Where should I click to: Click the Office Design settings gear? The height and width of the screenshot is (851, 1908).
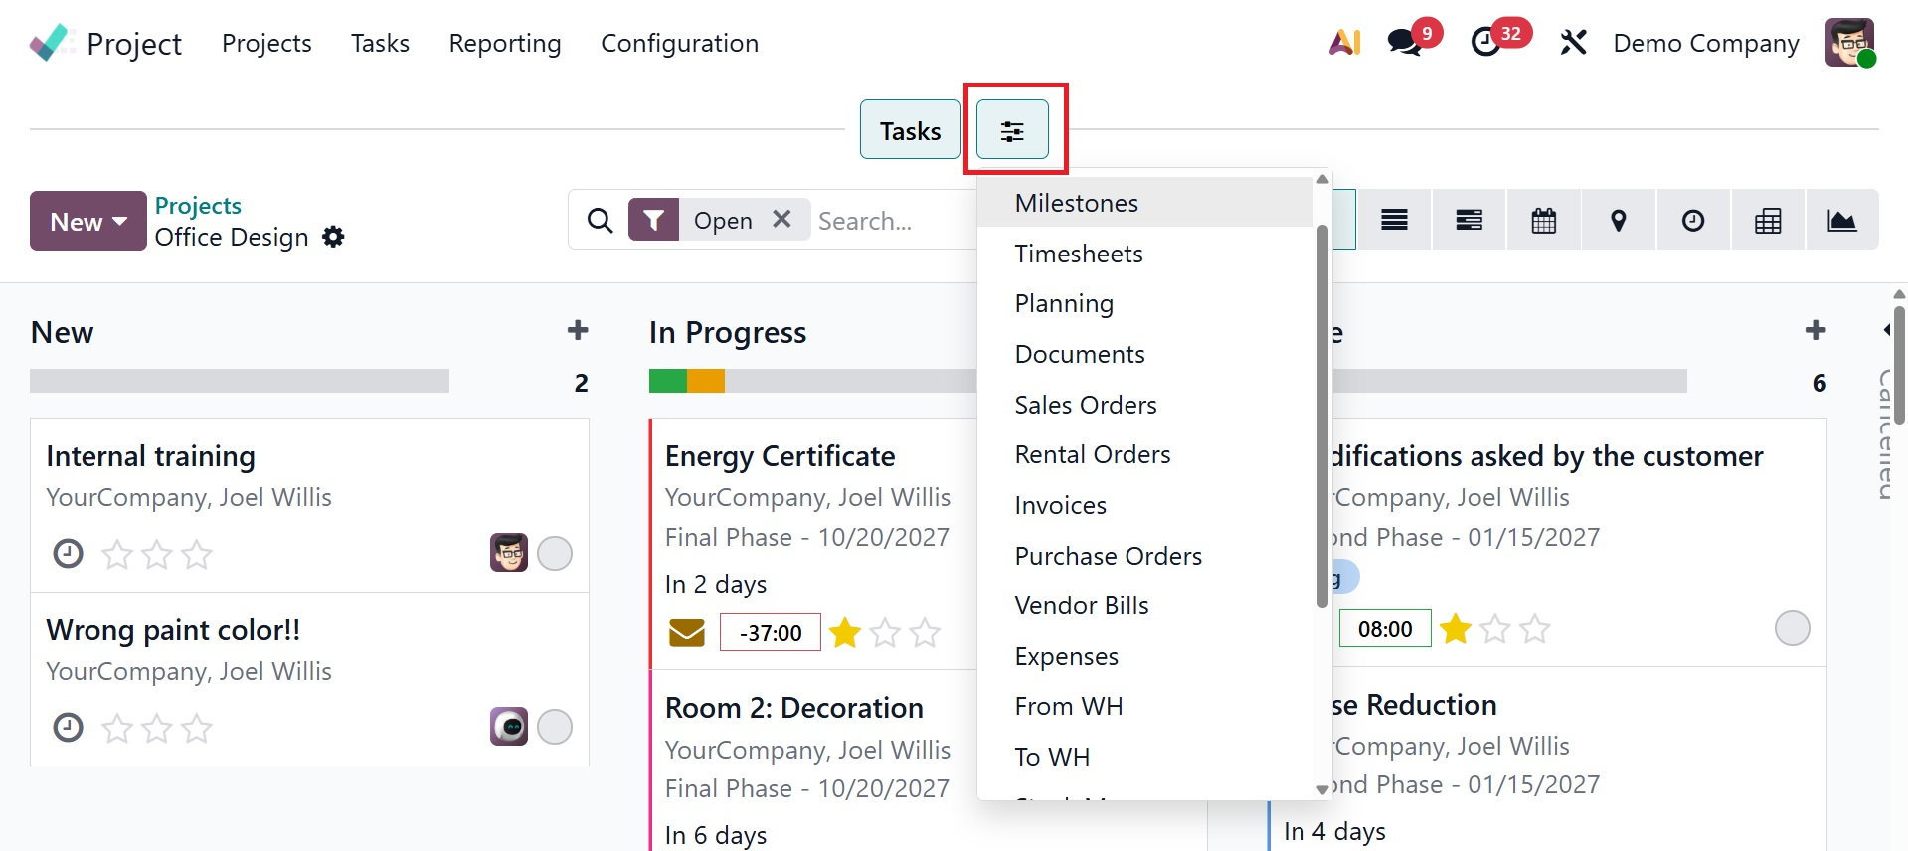334,237
